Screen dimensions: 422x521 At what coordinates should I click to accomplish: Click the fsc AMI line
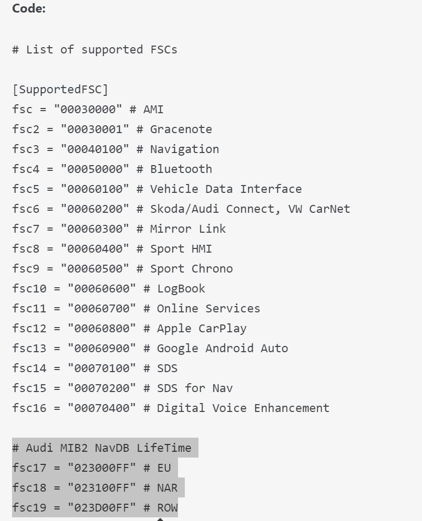88,110
